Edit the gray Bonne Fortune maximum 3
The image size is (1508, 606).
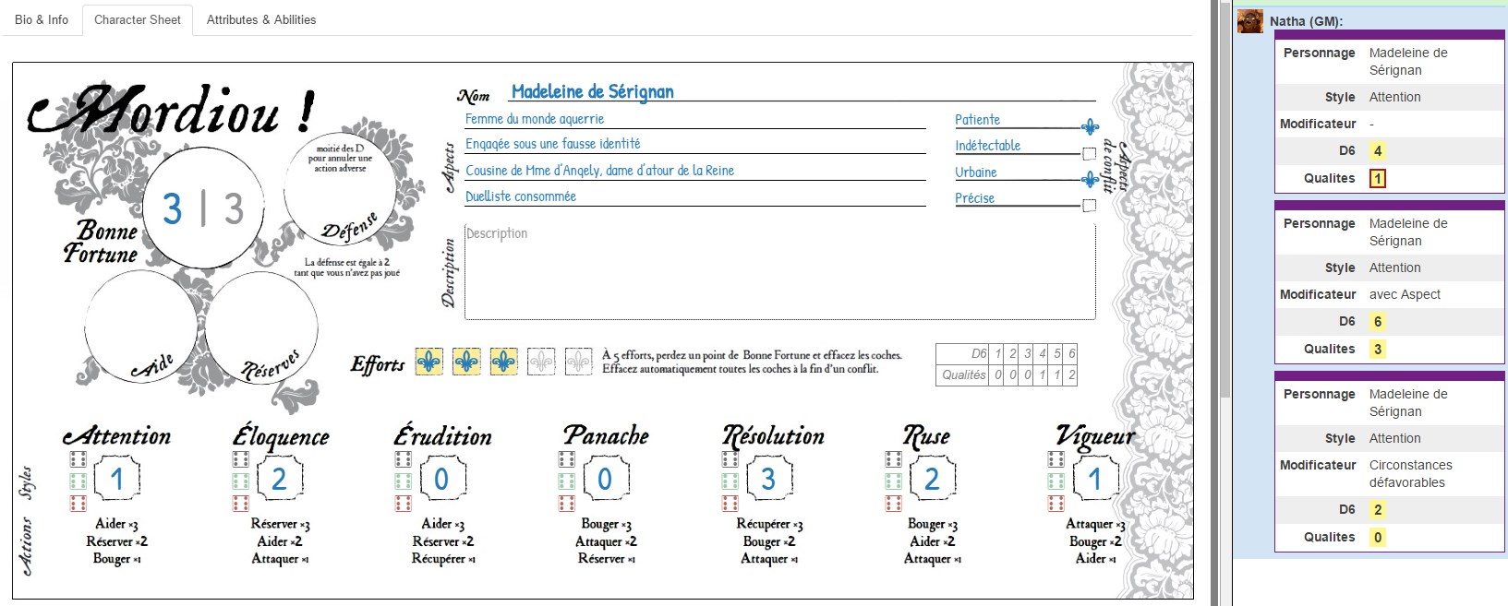(x=234, y=208)
